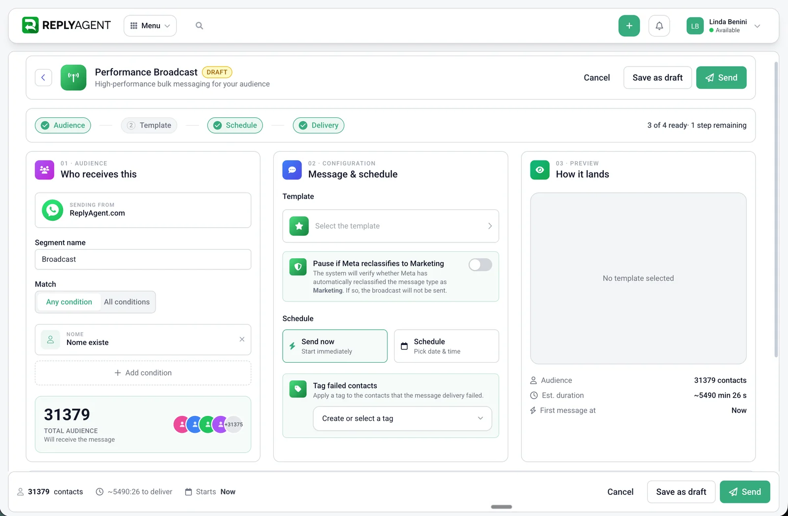
Task: Click the lightning icon in Send now
Action: (x=292, y=346)
